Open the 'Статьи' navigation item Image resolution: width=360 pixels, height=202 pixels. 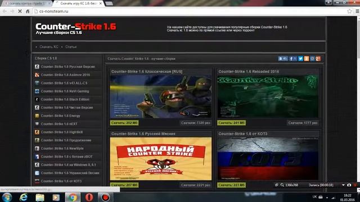pos(71,47)
